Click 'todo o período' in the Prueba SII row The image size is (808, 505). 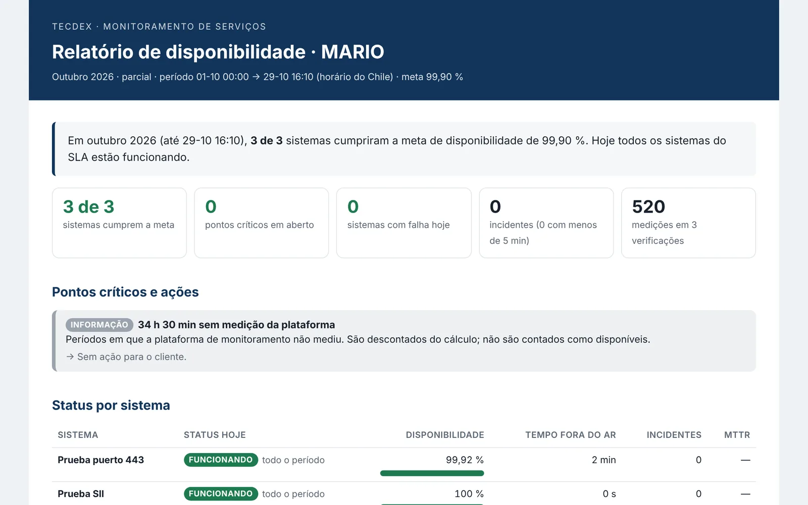[x=293, y=494]
